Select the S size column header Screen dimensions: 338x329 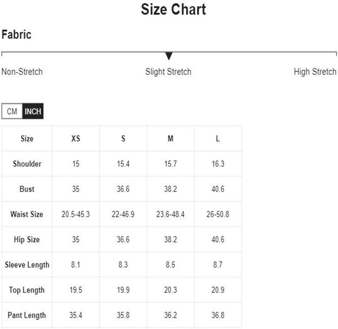[x=123, y=138]
